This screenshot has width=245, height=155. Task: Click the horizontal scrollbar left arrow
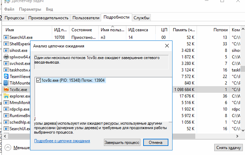pos(5,136)
